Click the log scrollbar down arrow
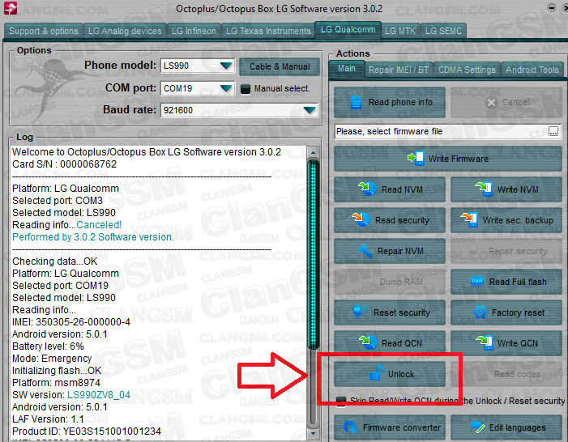Screen dimensions: 568x442 click(313, 433)
